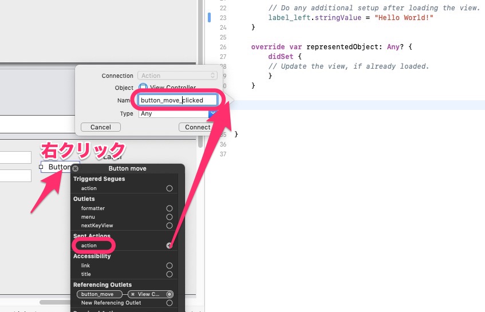This screenshot has height=312, width=485.
Task: Click the title row under Accessibility
Action: [124, 274]
